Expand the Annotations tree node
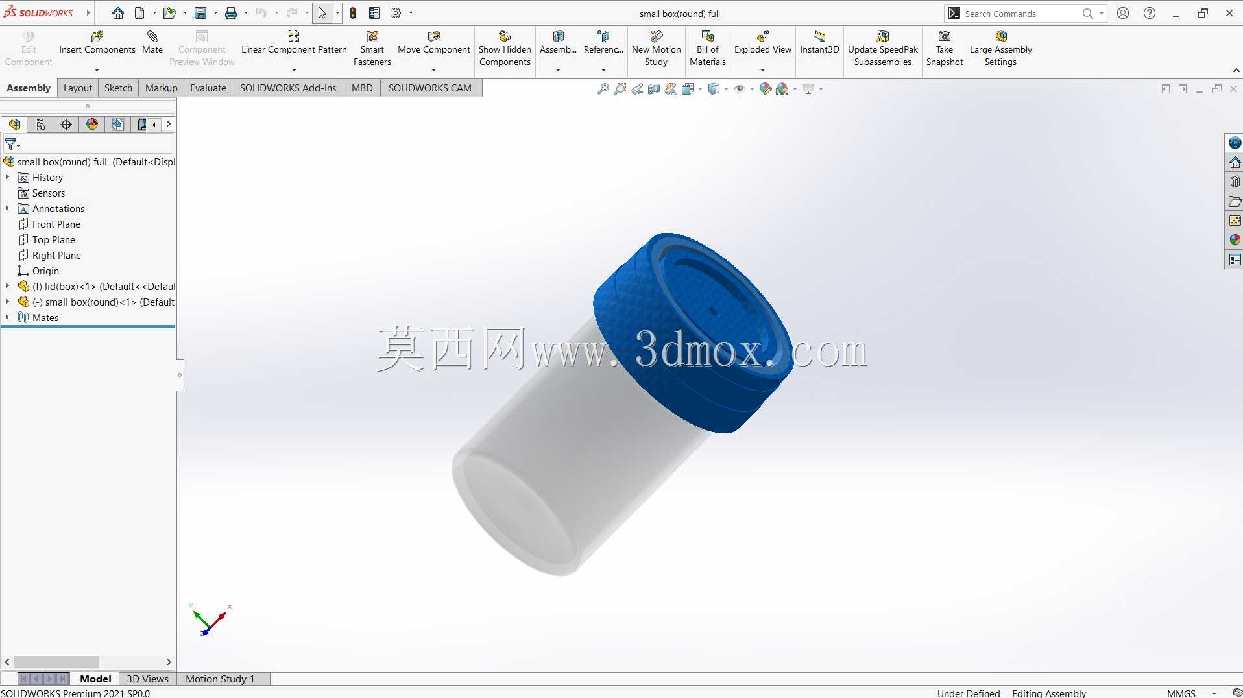Screen dimensions: 1243x698 coord(8,208)
